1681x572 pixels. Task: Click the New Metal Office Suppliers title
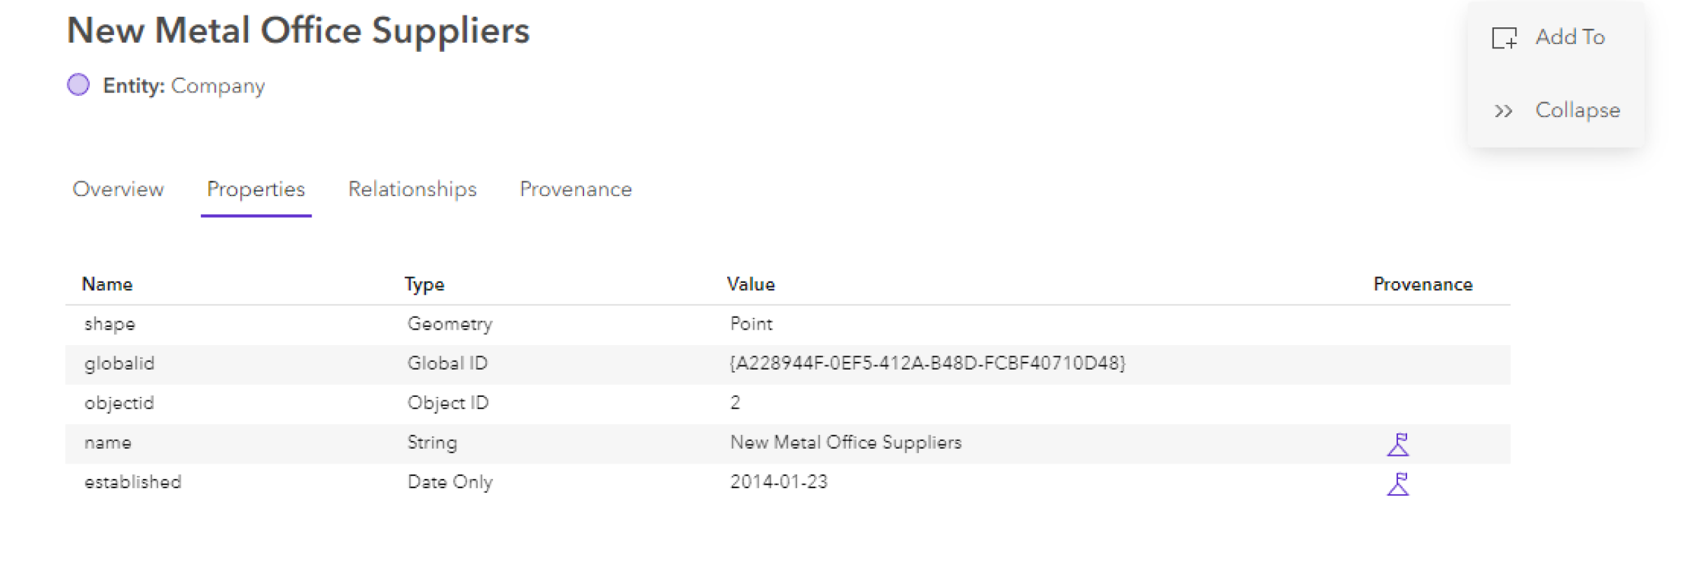[299, 30]
